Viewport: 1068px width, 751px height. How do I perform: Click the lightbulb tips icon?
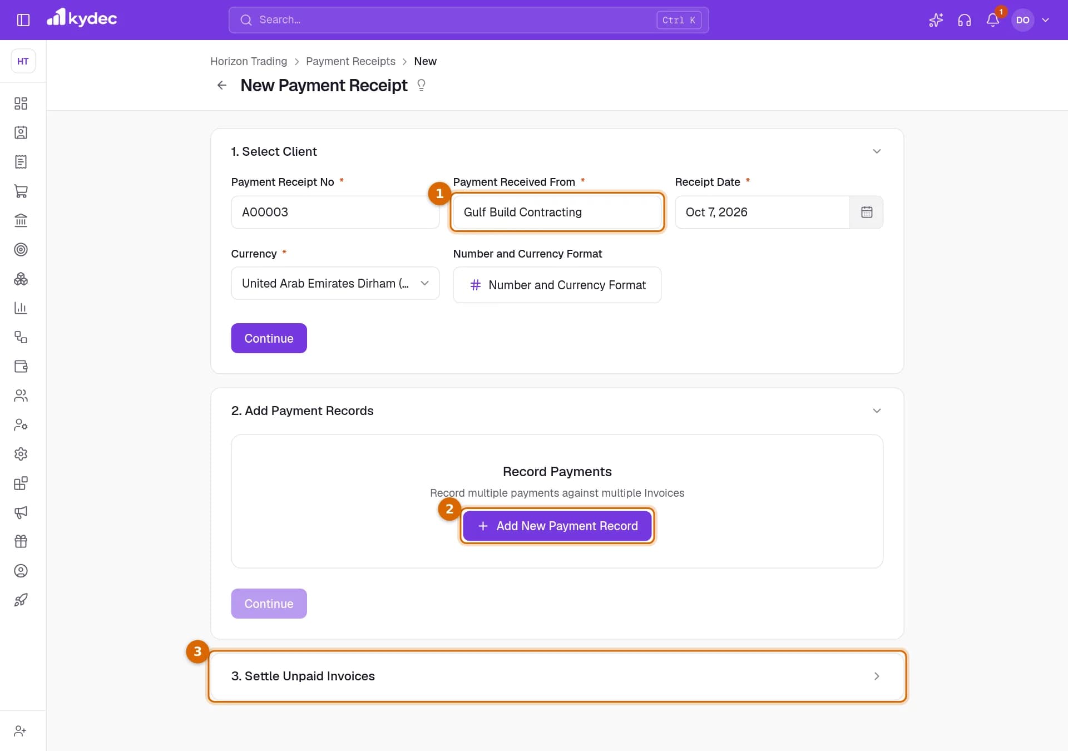pos(421,85)
